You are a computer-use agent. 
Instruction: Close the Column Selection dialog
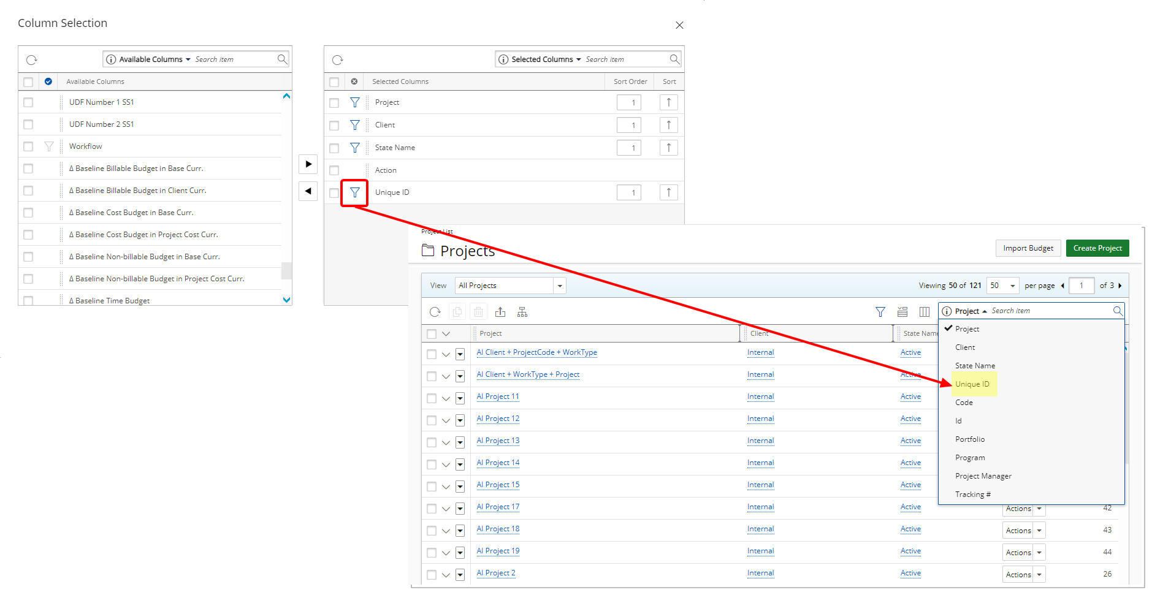[x=679, y=25]
